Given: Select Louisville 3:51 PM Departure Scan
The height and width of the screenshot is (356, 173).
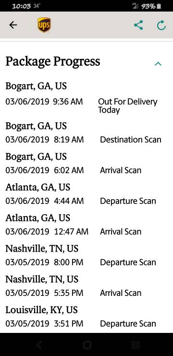Looking at the screenshot, I should [86, 317].
